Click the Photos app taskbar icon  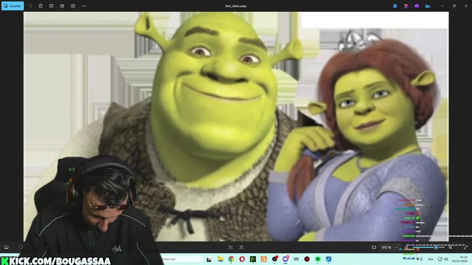tap(329, 259)
